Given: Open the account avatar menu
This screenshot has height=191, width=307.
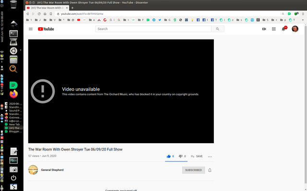Looking at the screenshot, I should [x=295, y=29].
